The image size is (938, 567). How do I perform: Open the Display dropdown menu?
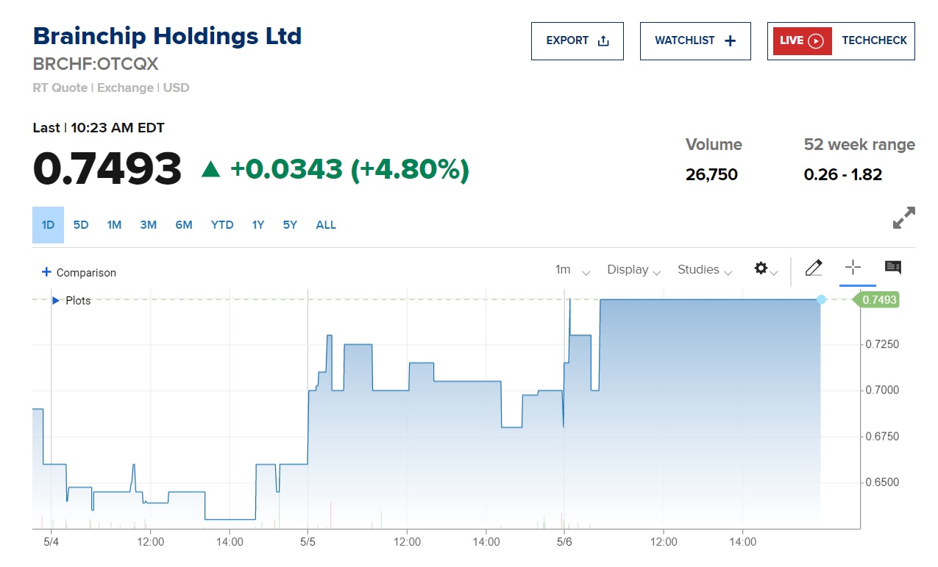point(633,270)
